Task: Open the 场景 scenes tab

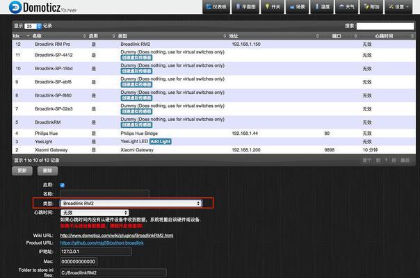Action: 298,7
